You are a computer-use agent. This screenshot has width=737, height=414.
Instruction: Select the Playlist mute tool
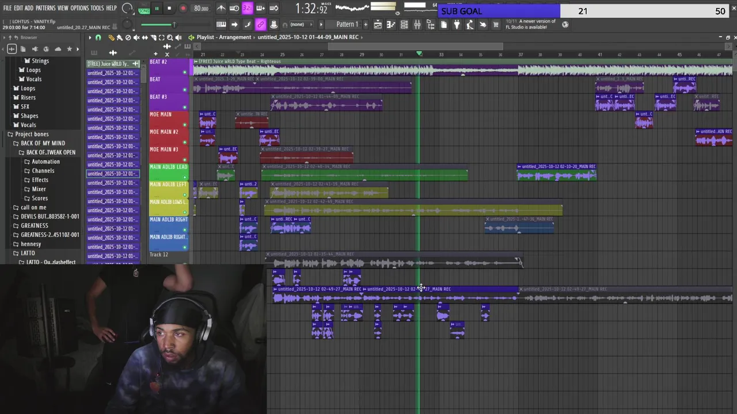pyautogui.click(x=136, y=37)
